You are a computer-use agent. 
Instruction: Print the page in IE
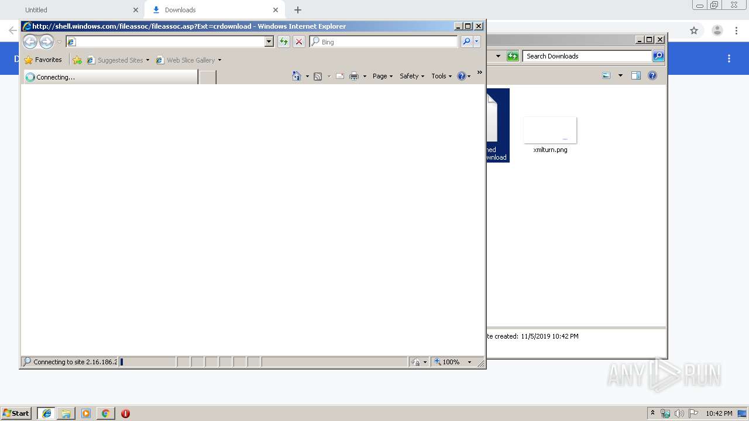354,76
